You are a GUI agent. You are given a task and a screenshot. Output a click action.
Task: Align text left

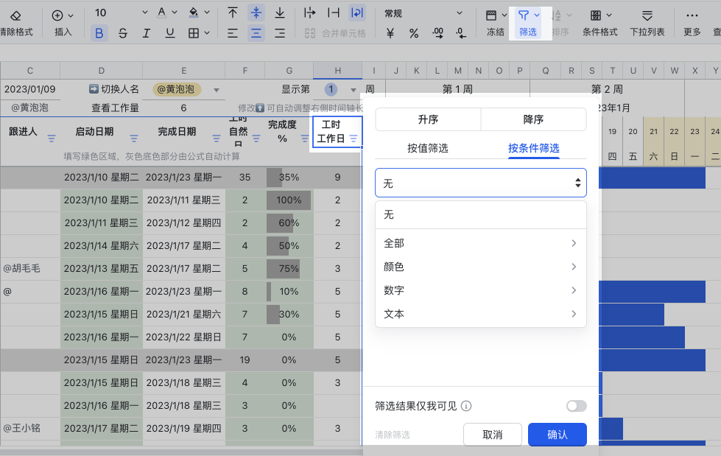pyautogui.click(x=233, y=33)
